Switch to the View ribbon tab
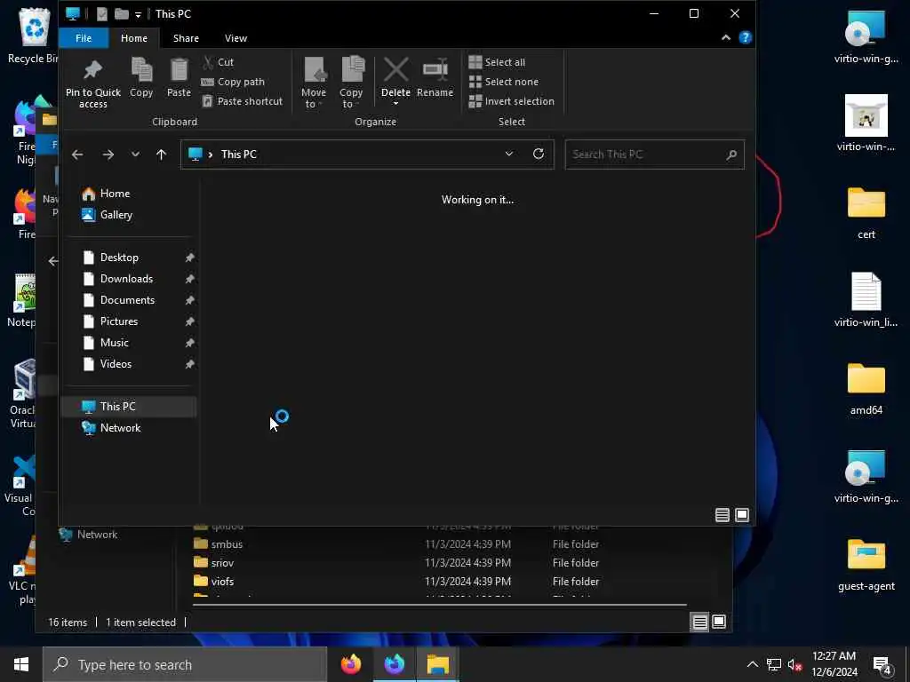This screenshot has width=910, height=682. [x=235, y=38]
